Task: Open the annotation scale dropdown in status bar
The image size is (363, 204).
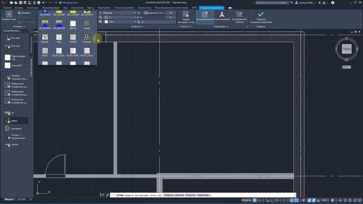Action: [325, 200]
